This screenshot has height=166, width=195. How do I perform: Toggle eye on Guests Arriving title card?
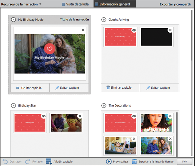pyautogui.click(x=134, y=30)
